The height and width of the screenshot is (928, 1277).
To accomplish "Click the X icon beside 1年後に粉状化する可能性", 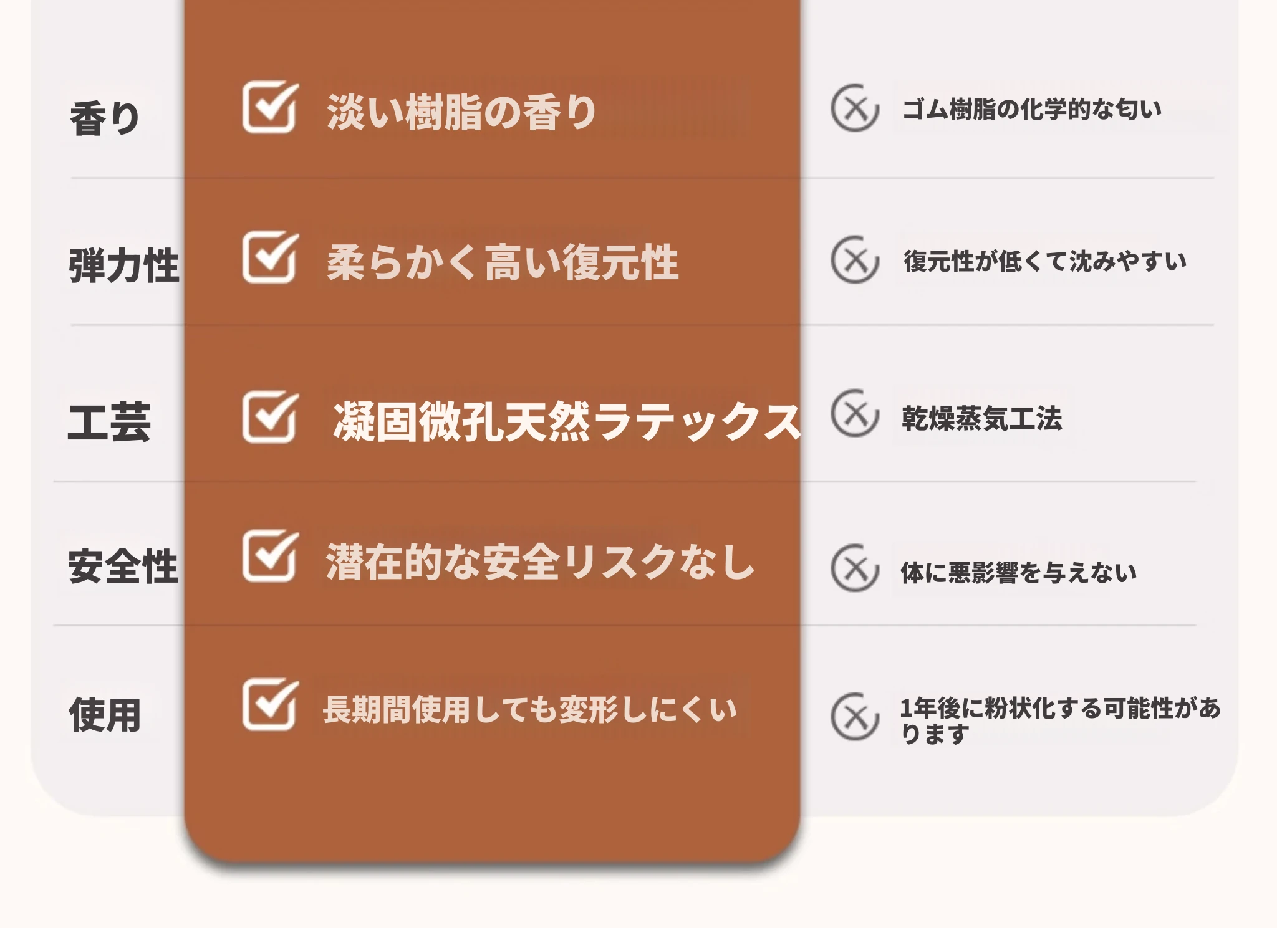I will (855, 717).
